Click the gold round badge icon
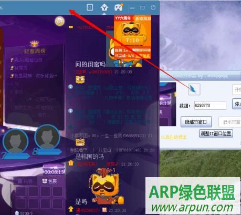Screen dimensions: 241x215 (x=60, y=21)
